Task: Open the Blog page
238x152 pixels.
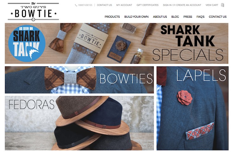Action: [175, 17]
